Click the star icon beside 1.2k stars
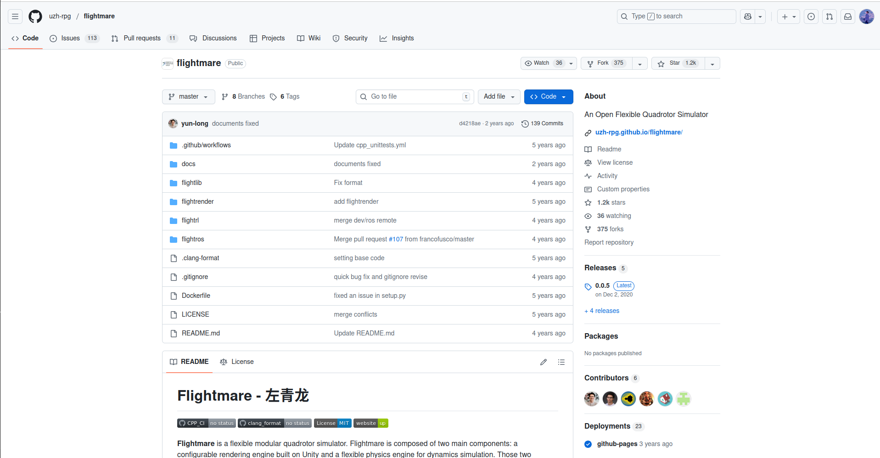Image resolution: width=880 pixels, height=458 pixels. click(x=588, y=203)
